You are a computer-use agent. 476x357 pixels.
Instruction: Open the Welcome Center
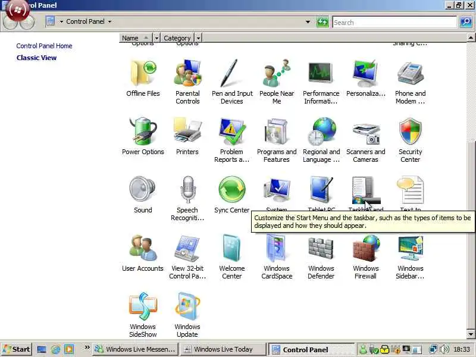pos(232,257)
